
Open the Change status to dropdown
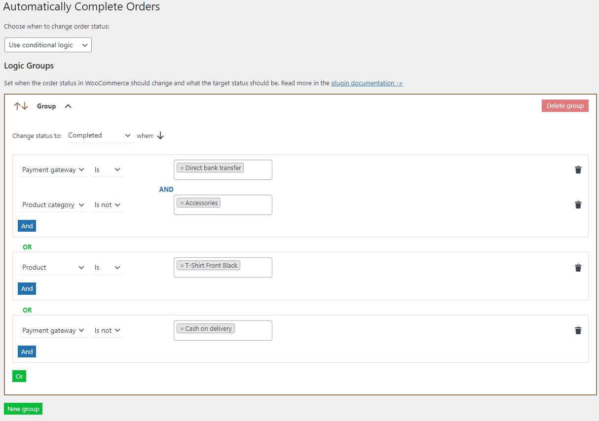coord(99,135)
